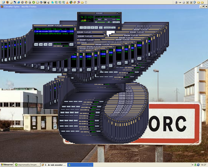The image size is (208, 167).
Task: Click the round blue system tray icon
Action: [198, 165]
